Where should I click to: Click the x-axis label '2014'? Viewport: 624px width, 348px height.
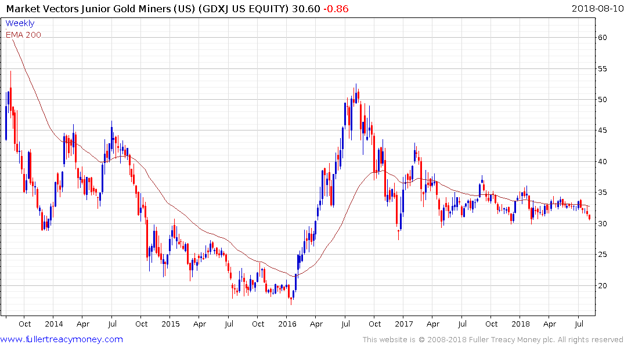(x=54, y=324)
